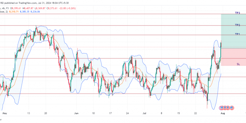The height and width of the screenshot is (123, 246).
Task: Click the Jul label on the time axis
Action: pyautogui.click(x=145, y=113)
